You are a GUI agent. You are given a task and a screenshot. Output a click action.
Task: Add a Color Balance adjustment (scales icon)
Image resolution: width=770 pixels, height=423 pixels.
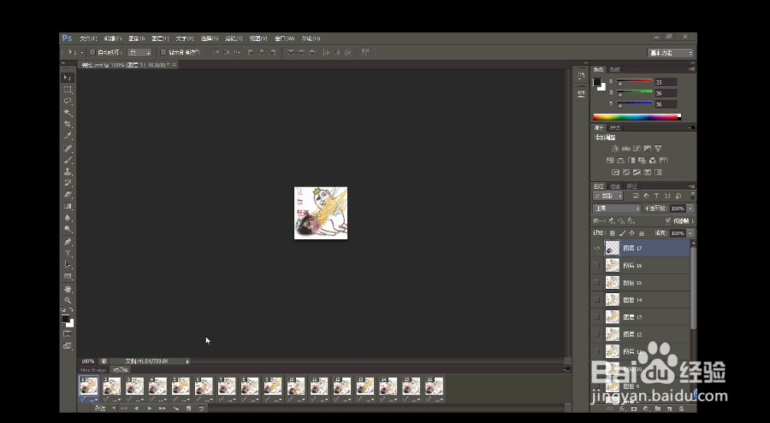[621, 161]
